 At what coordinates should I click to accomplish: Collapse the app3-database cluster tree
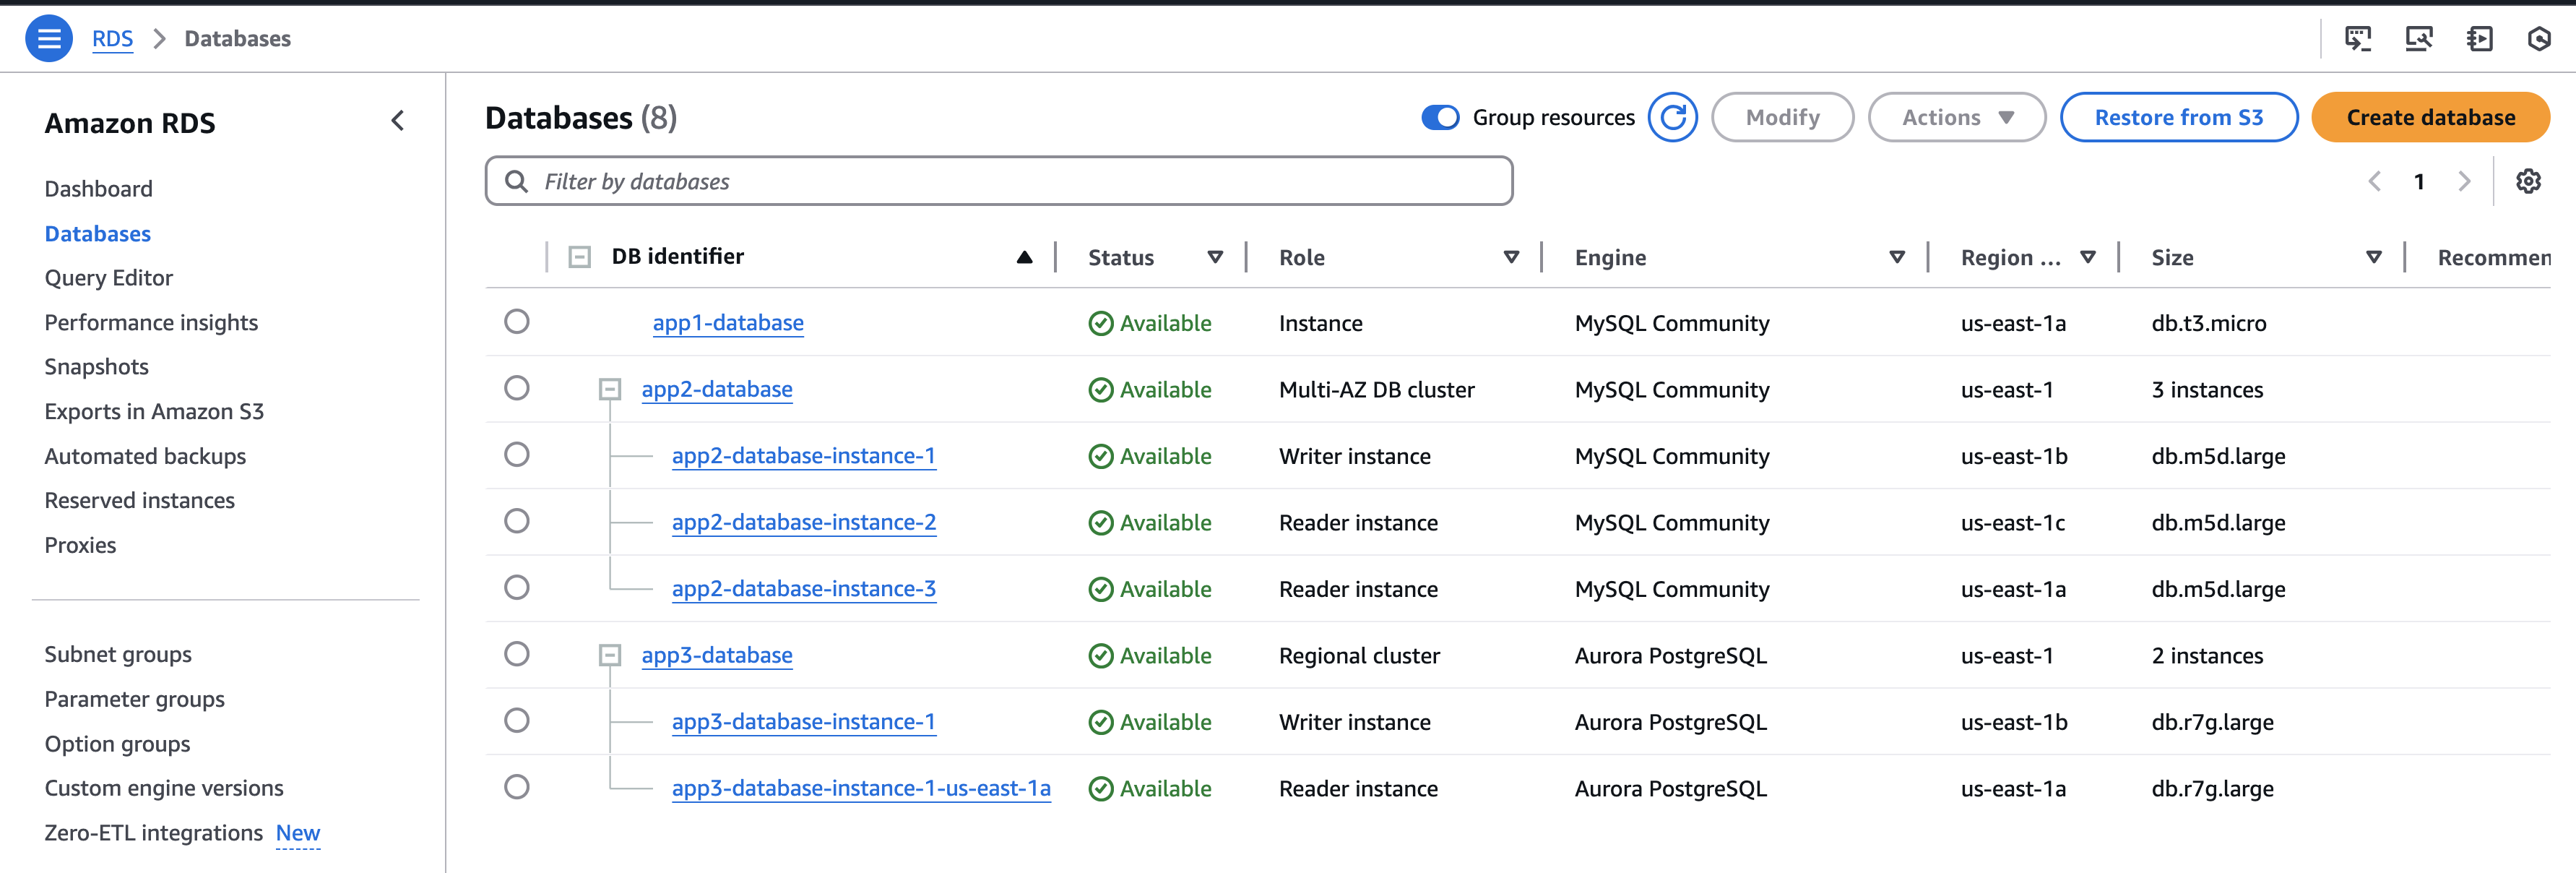tap(610, 655)
